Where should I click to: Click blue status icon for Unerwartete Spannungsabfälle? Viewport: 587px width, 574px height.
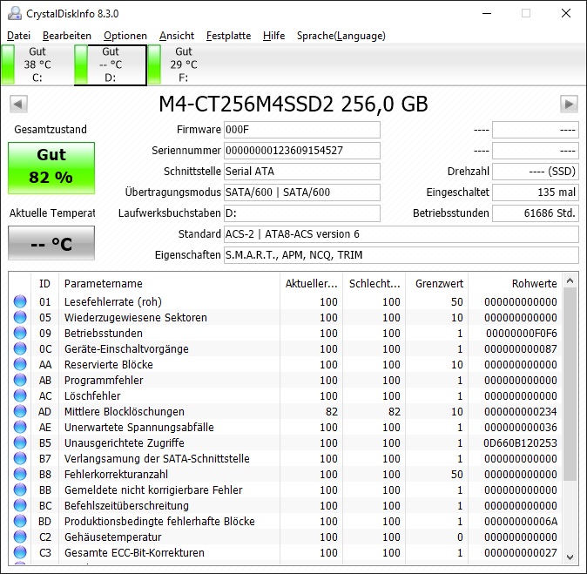pos(20,427)
